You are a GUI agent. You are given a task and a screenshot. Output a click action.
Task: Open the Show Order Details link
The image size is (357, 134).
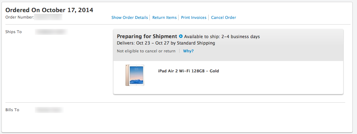click(x=129, y=17)
